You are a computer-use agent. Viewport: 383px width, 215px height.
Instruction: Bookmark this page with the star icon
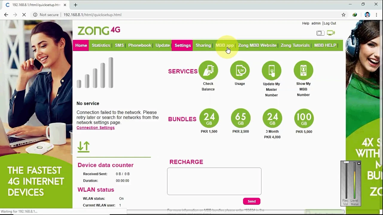pos(344,15)
